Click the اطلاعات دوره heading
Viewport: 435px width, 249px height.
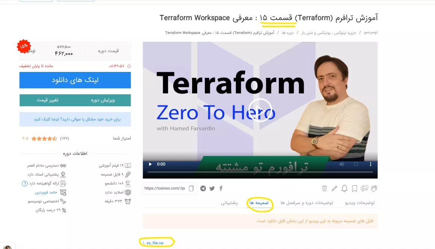(x=75, y=154)
